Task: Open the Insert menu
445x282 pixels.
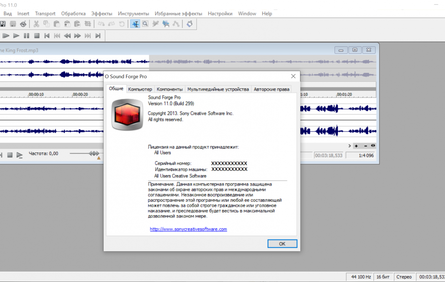Action: (23, 13)
